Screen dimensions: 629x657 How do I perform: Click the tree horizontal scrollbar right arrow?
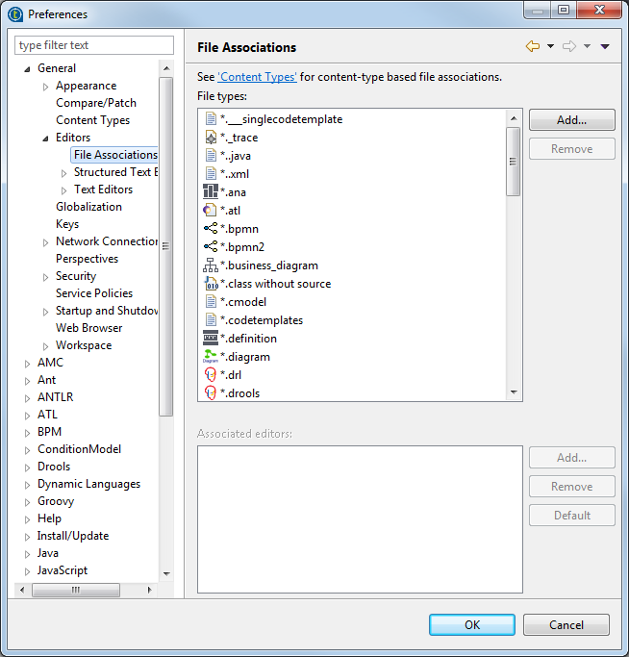149,590
